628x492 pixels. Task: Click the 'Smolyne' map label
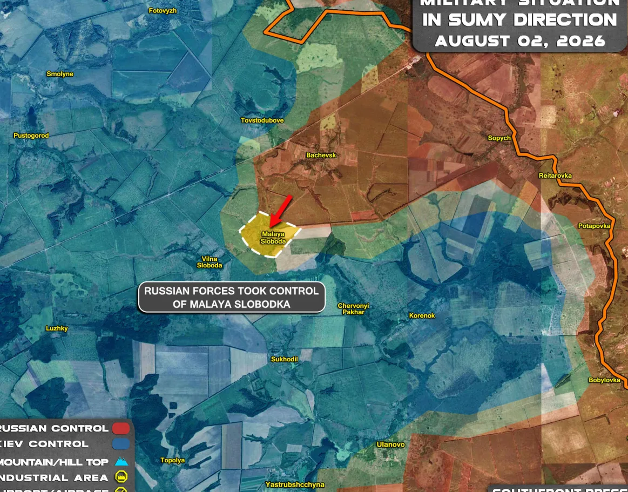60,74
